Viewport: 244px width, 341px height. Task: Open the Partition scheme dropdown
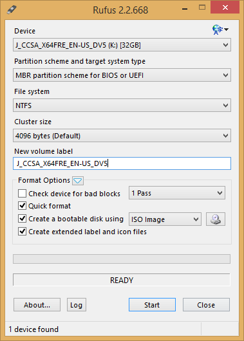tap(122, 75)
